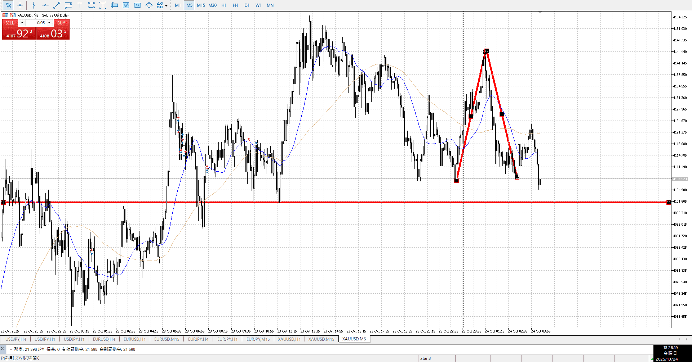Pick the horizontal line drawing tool

[x=45, y=5]
